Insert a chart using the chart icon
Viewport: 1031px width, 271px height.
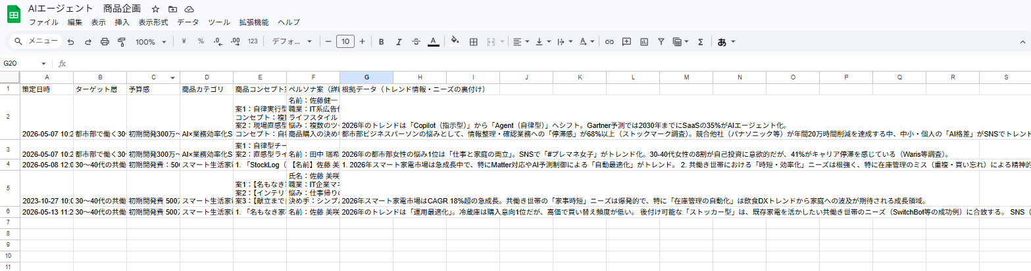point(643,41)
